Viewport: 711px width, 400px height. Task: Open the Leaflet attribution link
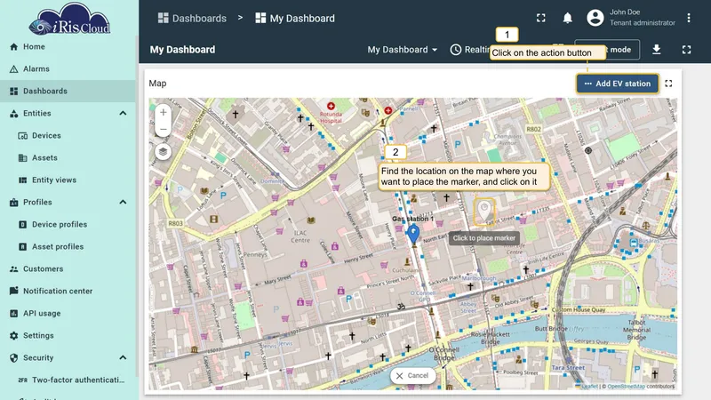tap(589, 387)
